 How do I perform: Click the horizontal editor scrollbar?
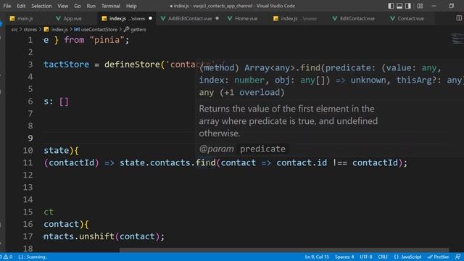pos(284,250)
